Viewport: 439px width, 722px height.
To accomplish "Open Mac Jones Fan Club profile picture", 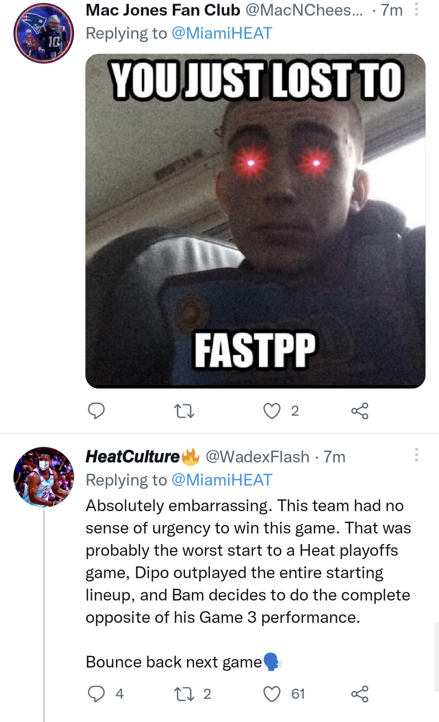I will pos(43,33).
